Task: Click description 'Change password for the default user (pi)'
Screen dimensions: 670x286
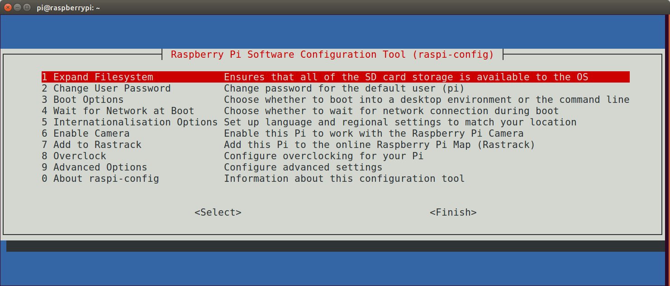Action: click(344, 88)
